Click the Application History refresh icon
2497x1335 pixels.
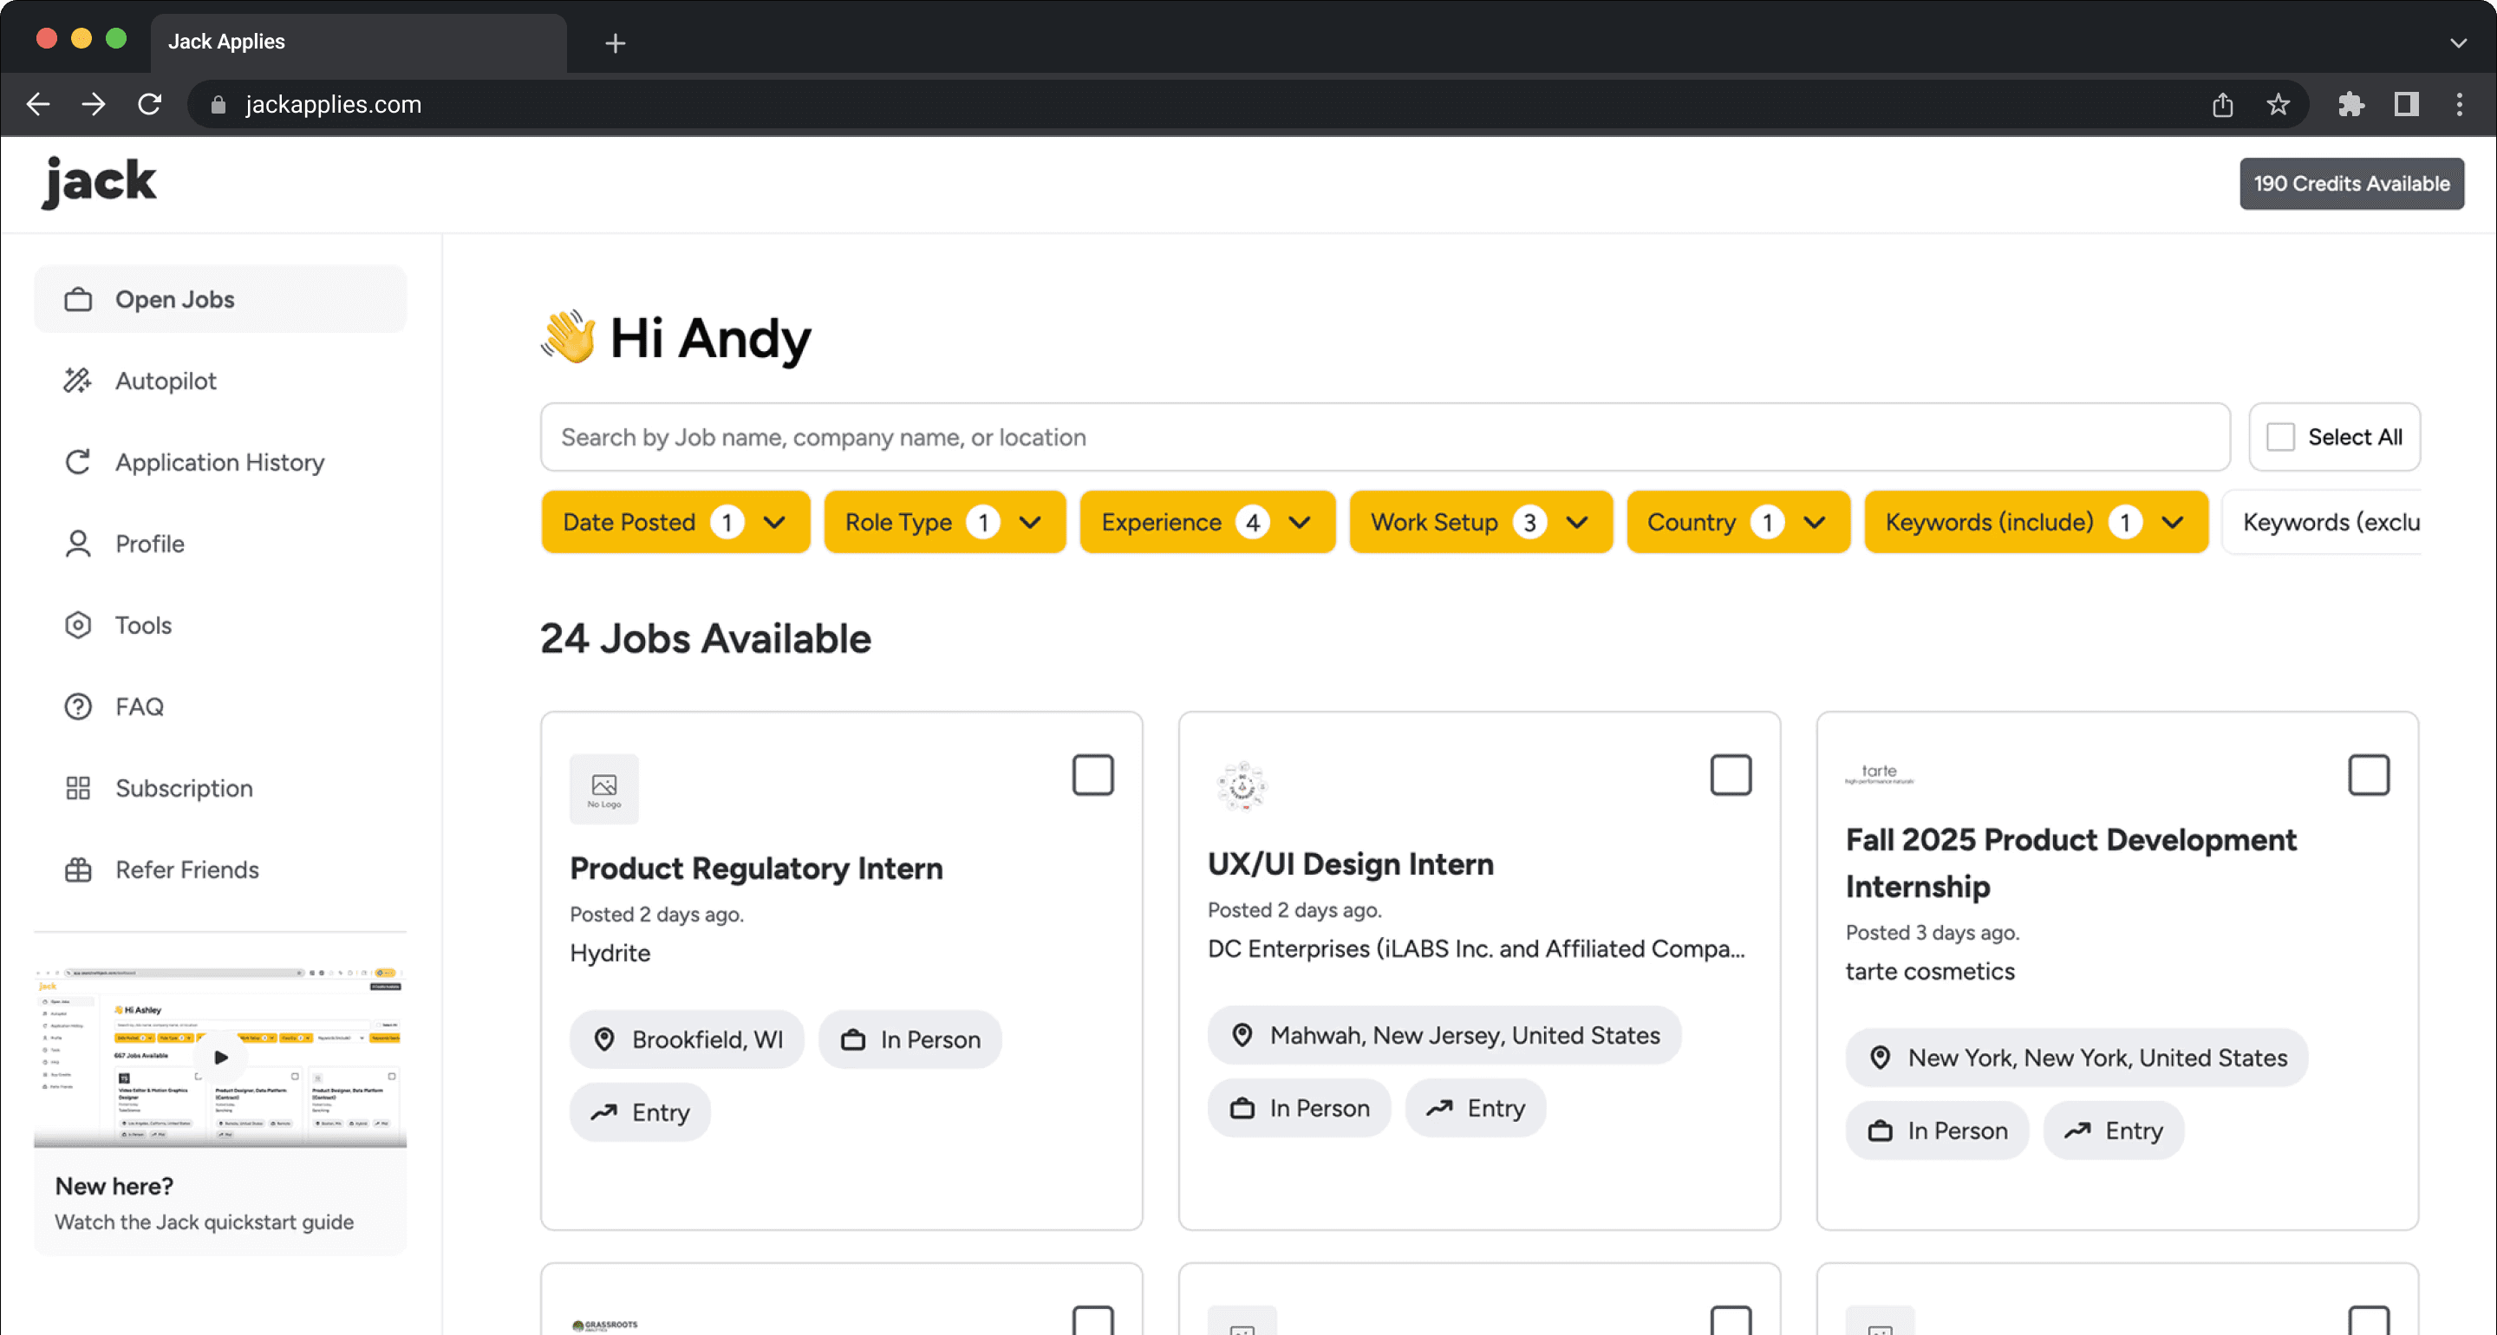[77, 462]
